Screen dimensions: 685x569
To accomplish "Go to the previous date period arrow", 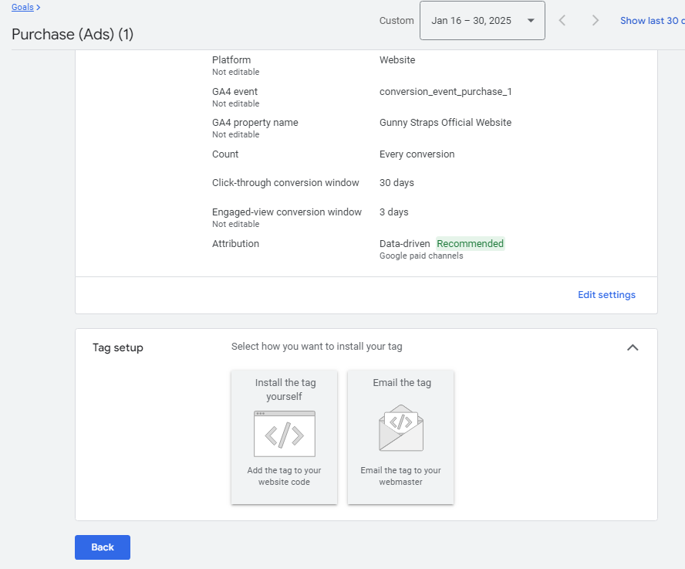I will [562, 21].
